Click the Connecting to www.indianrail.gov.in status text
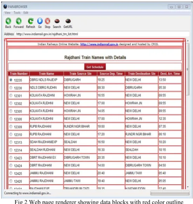 [28, 193]
